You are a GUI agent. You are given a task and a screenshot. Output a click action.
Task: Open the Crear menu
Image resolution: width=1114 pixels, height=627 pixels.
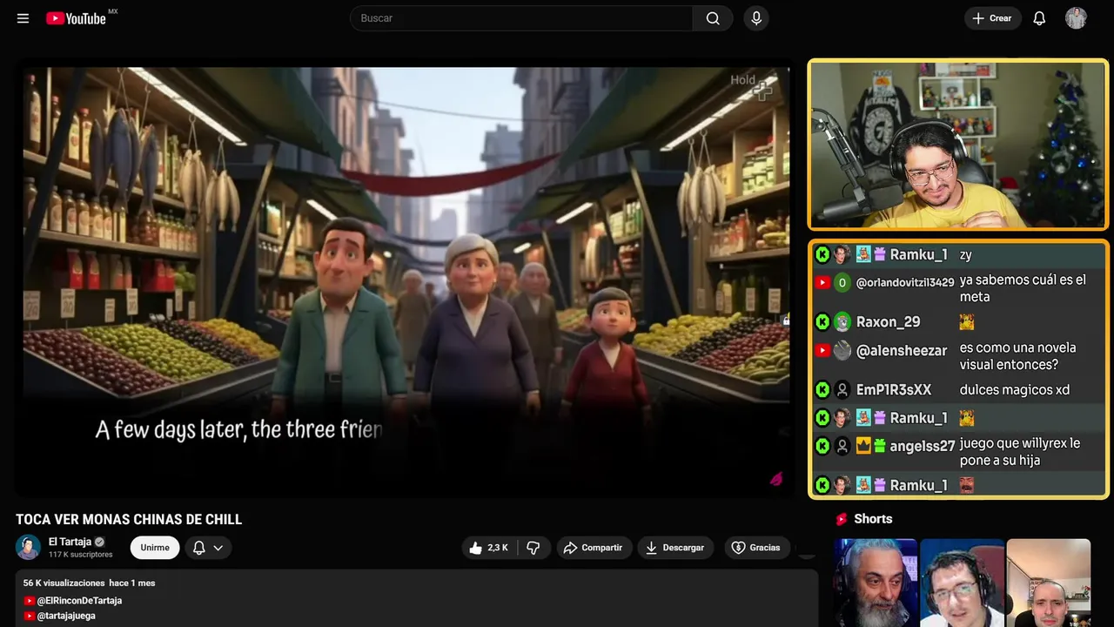(992, 18)
